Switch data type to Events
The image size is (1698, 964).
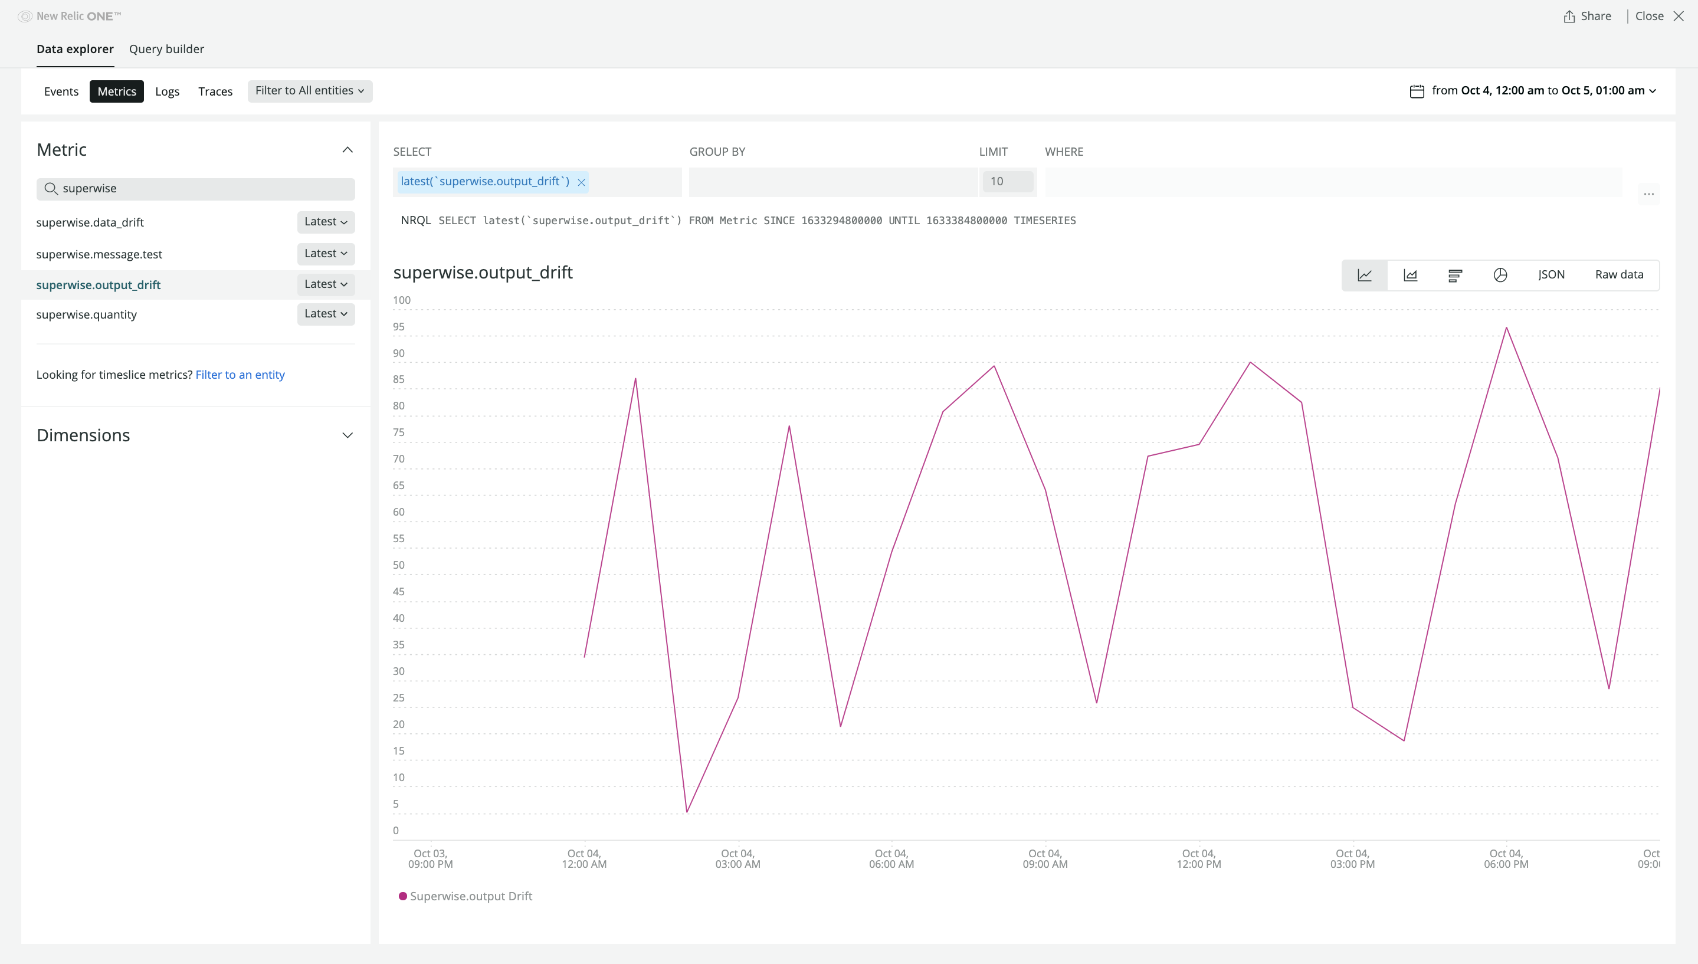pos(61,91)
